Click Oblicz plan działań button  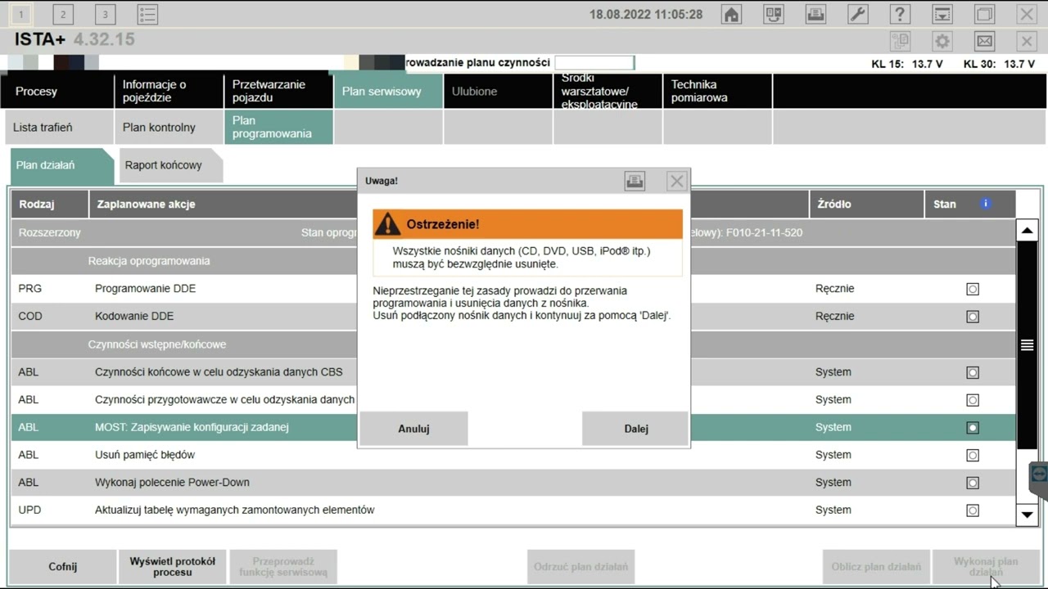(x=876, y=566)
